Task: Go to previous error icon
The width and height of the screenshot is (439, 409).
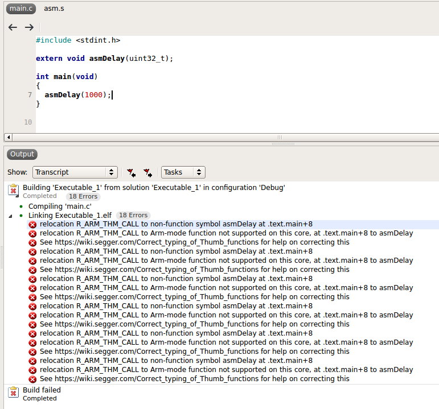Action: click(132, 172)
